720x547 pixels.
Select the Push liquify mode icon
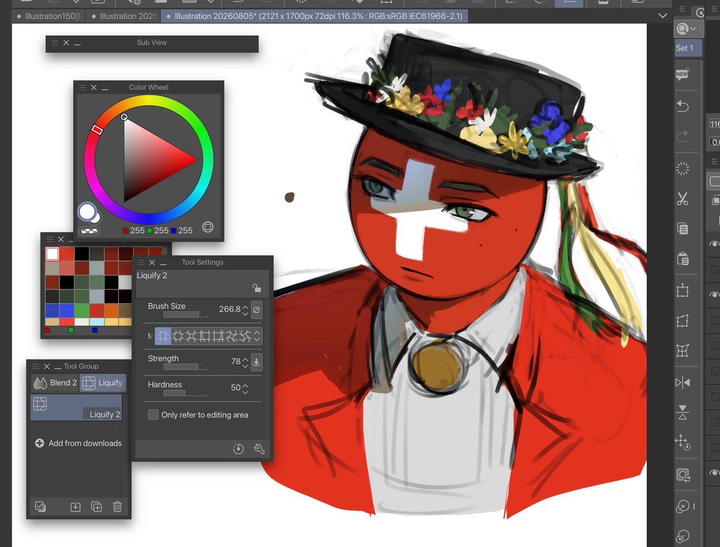pos(163,336)
